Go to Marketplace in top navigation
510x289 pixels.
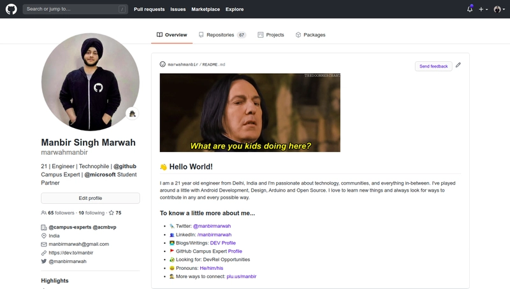205,10
